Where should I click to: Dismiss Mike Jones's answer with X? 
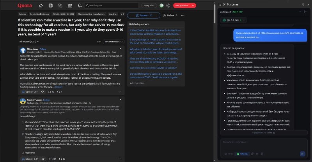coord(120,49)
